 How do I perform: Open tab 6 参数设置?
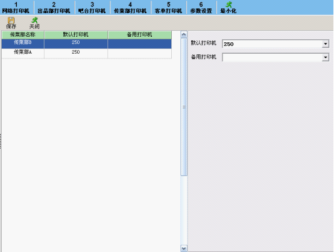click(x=201, y=8)
